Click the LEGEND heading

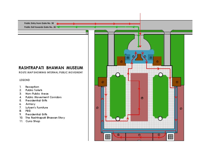coord(25,80)
